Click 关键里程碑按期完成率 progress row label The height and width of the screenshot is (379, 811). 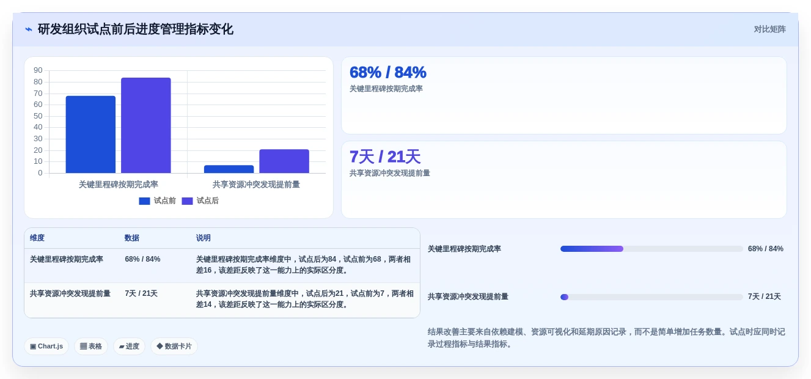point(464,249)
